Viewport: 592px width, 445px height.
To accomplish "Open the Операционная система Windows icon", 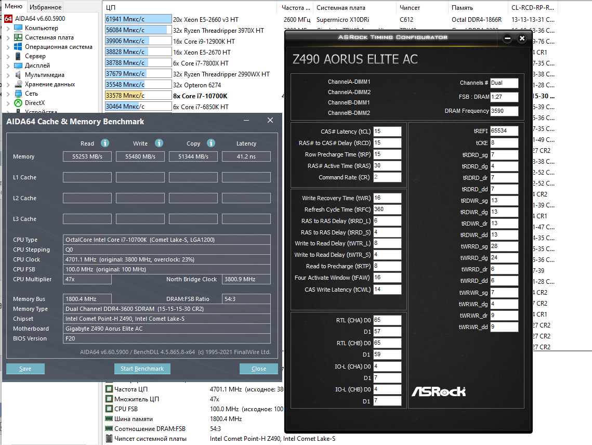I will [x=18, y=46].
